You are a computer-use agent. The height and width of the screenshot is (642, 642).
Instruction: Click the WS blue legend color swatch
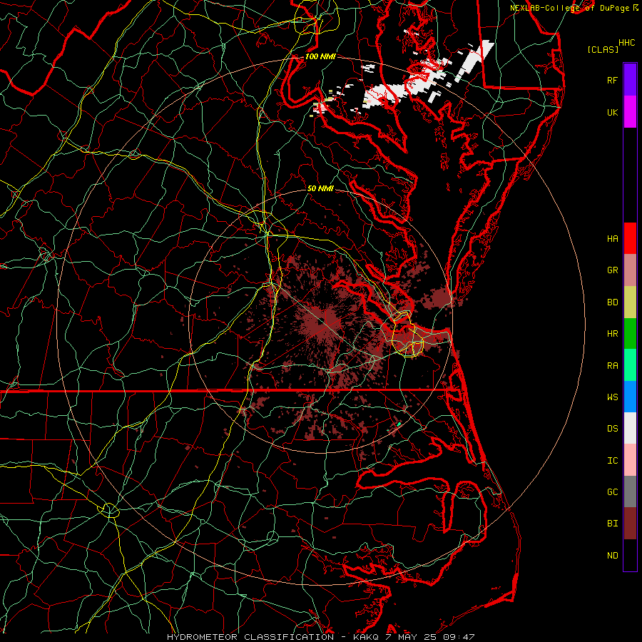click(630, 397)
